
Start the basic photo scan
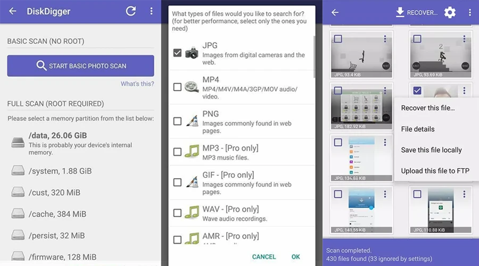point(81,65)
